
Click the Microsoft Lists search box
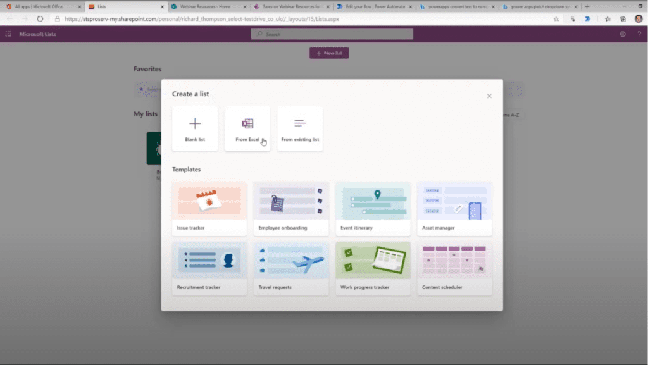point(332,34)
